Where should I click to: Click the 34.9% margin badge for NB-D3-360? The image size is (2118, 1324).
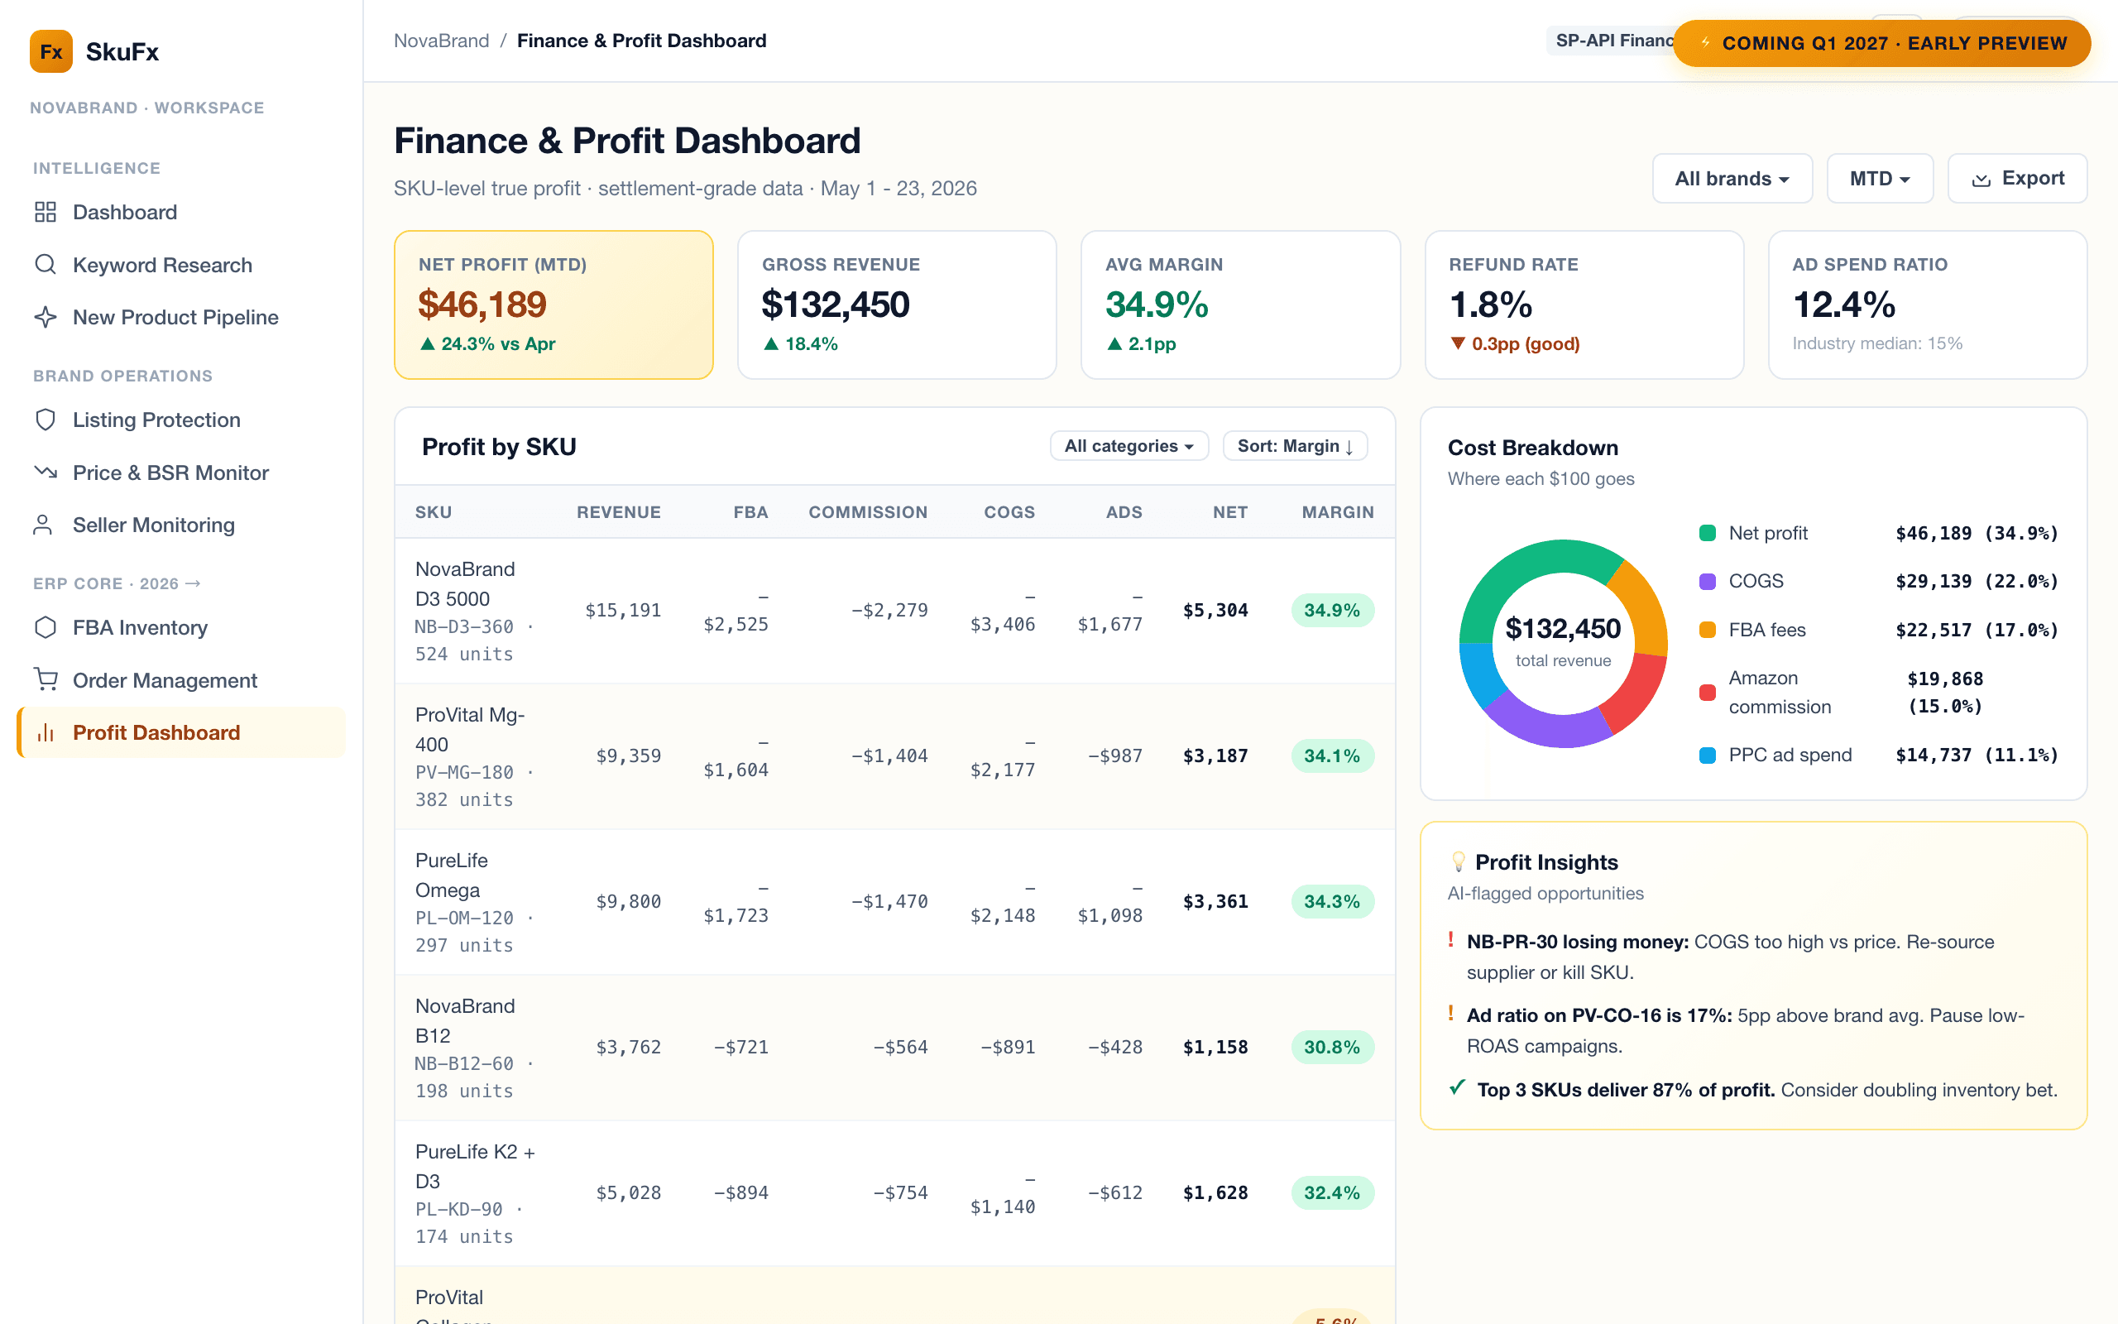point(1332,611)
